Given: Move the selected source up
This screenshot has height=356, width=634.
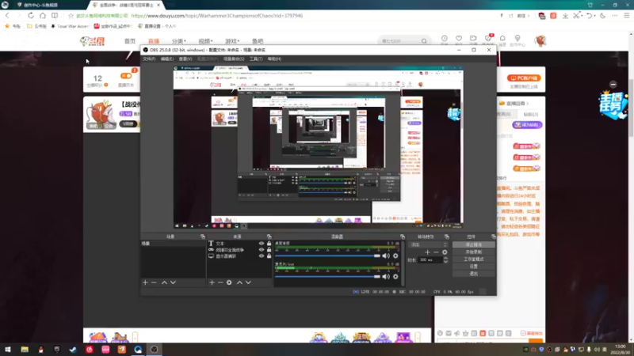Looking at the screenshot, I should coord(239,282).
